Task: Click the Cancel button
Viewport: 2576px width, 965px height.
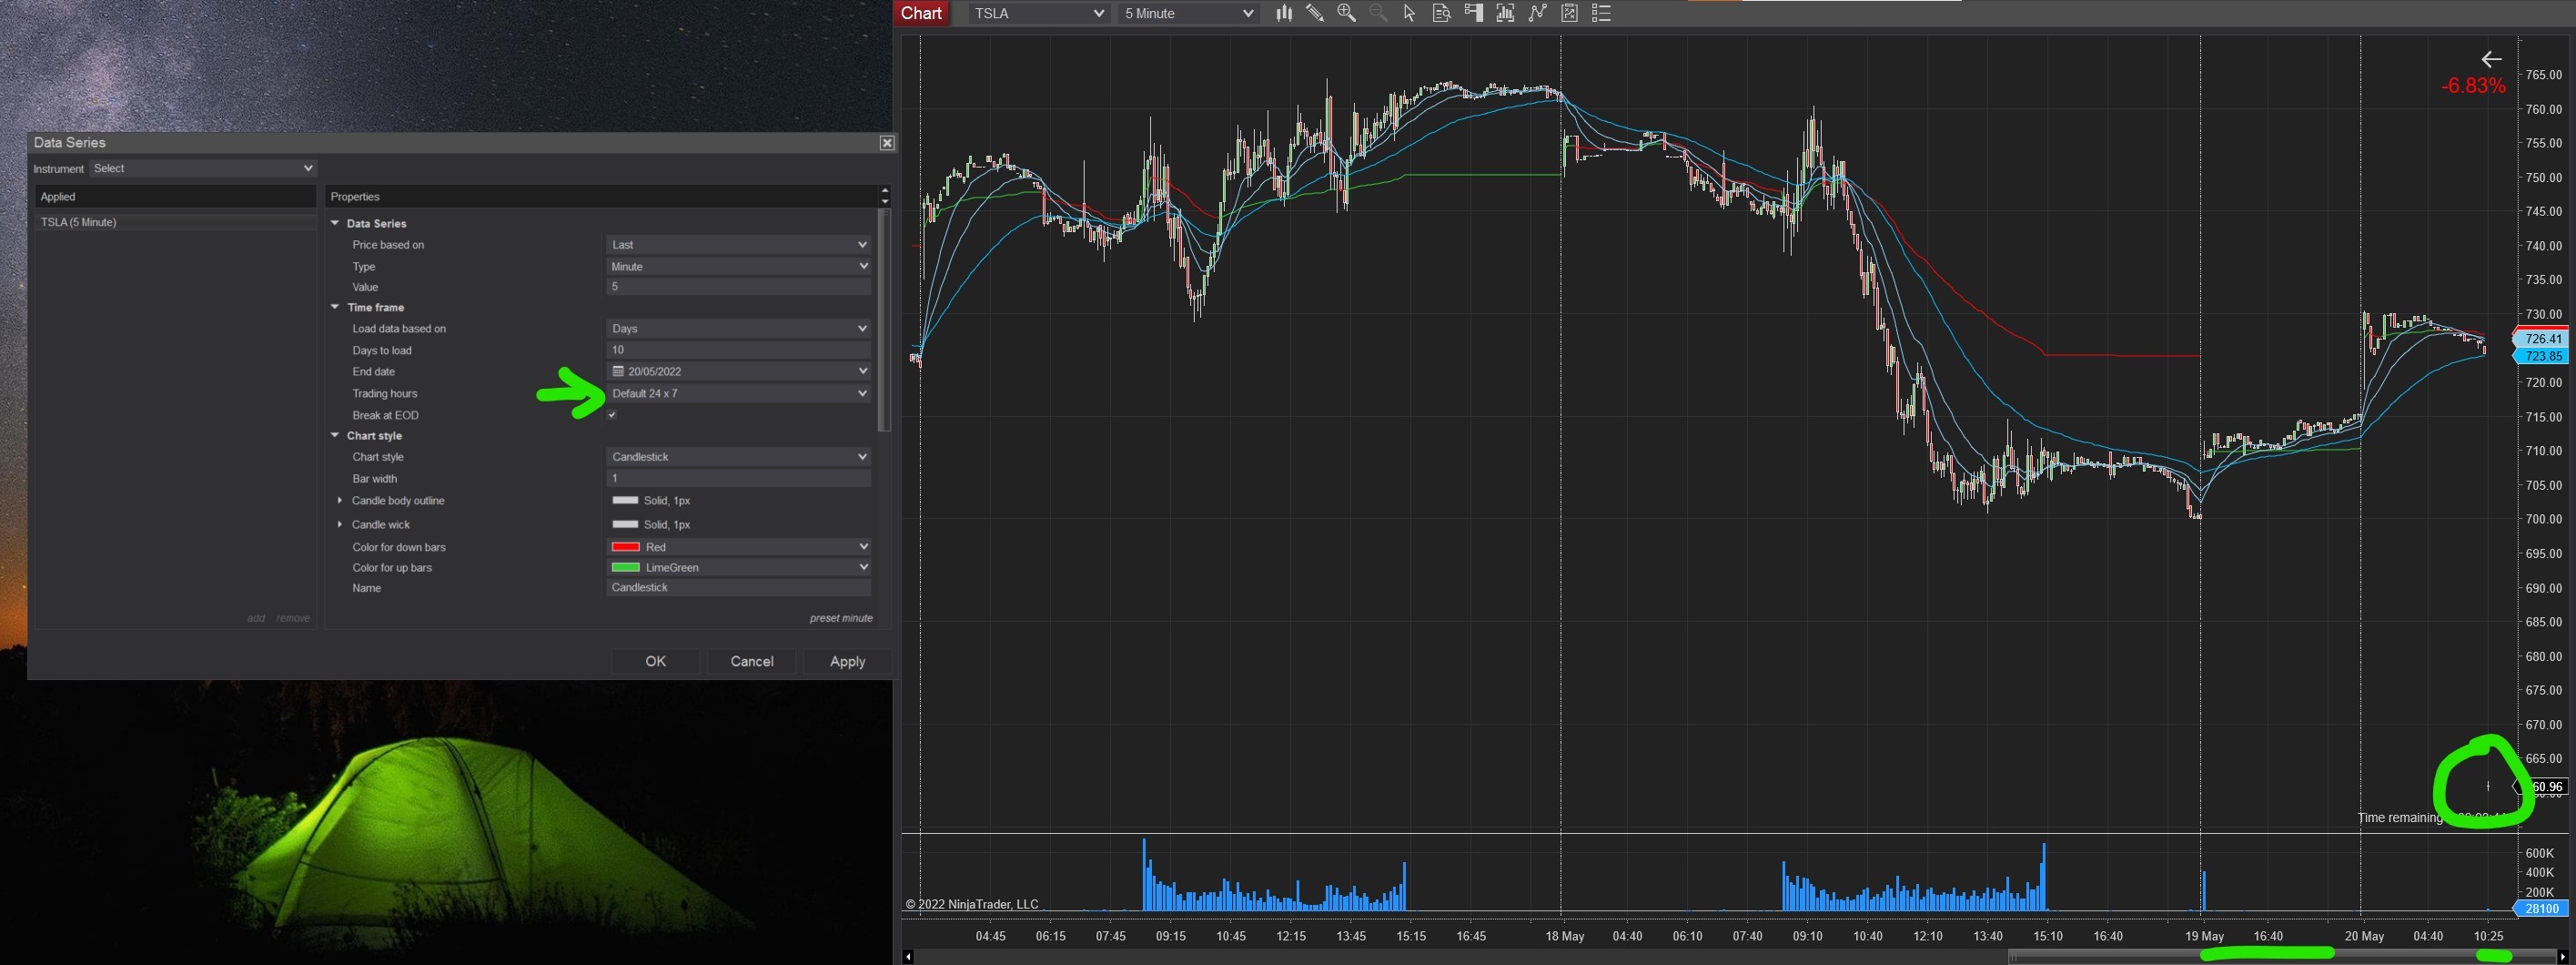Action: click(x=752, y=661)
